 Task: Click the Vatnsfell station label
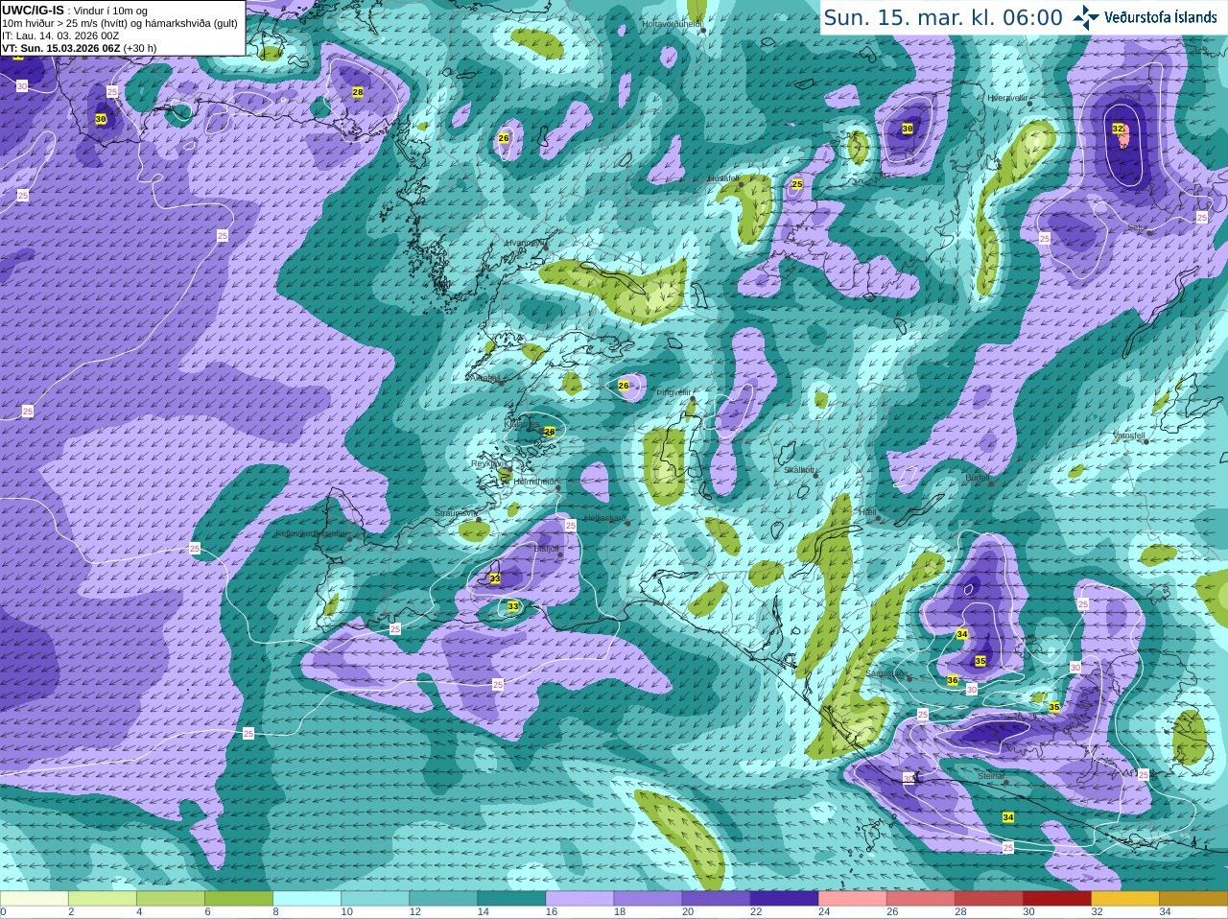1129,436
